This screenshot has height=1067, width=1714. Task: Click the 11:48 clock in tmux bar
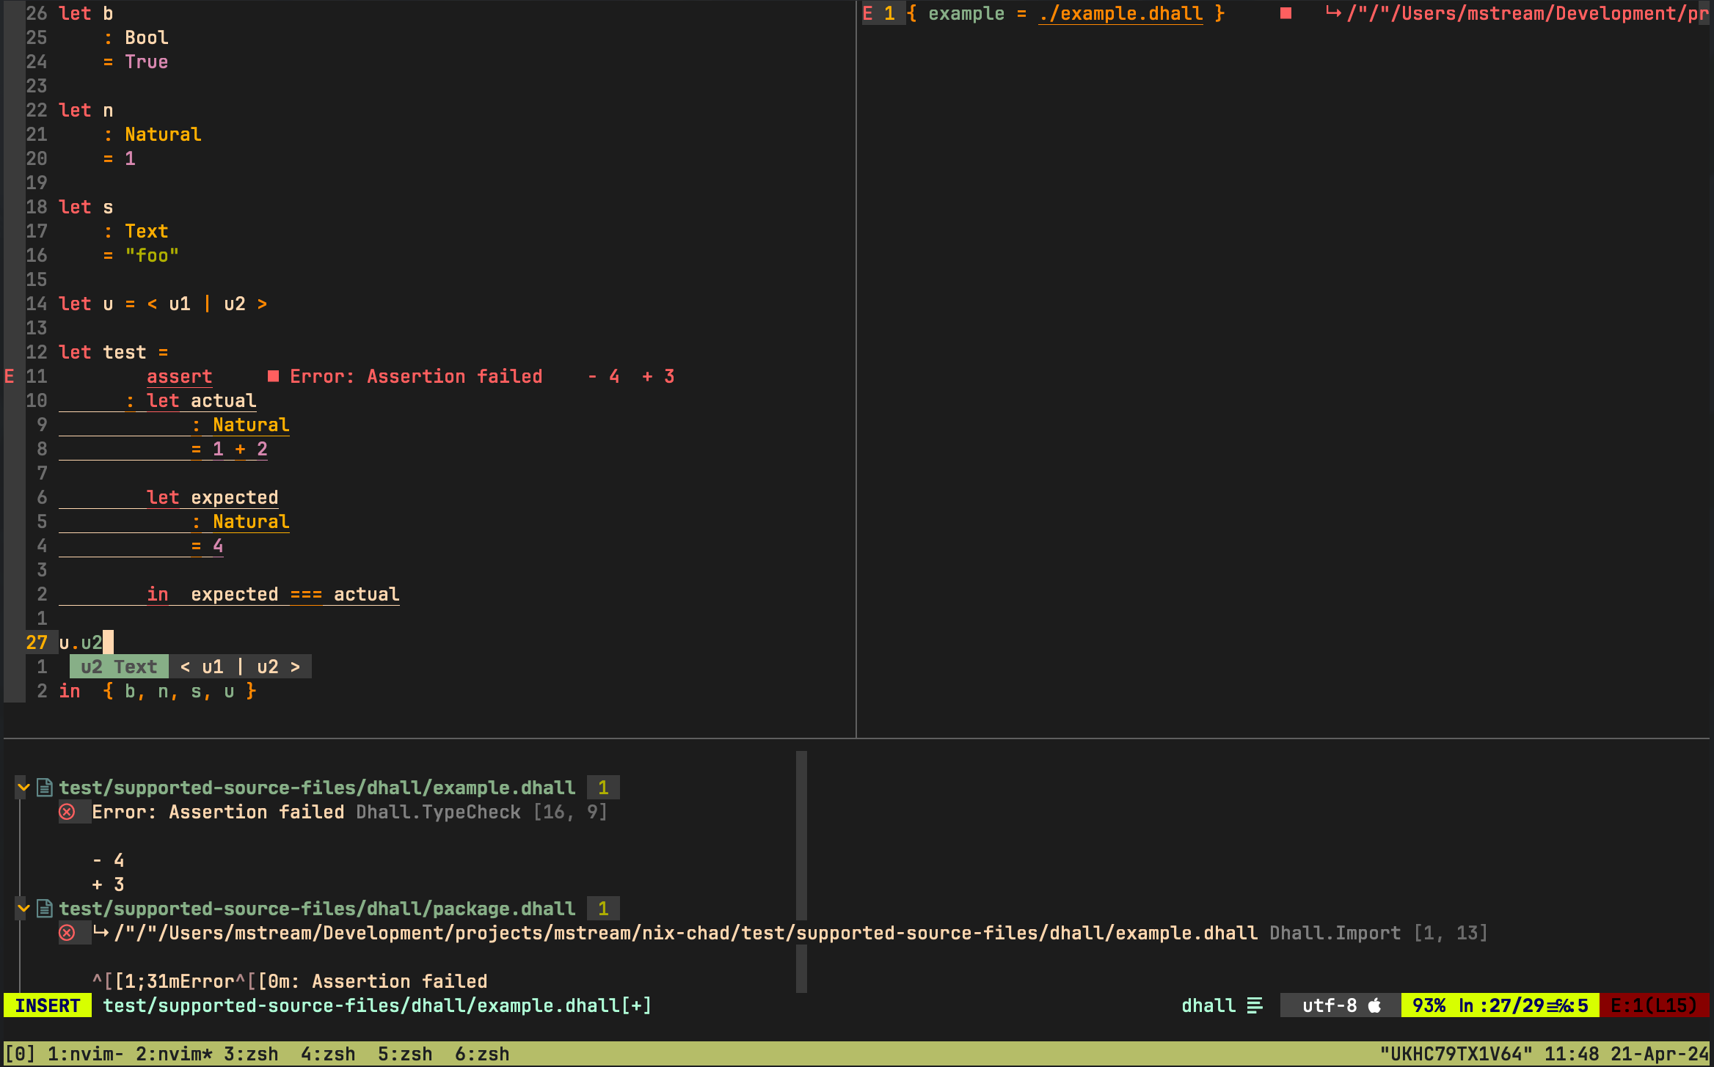coord(1572,1054)
